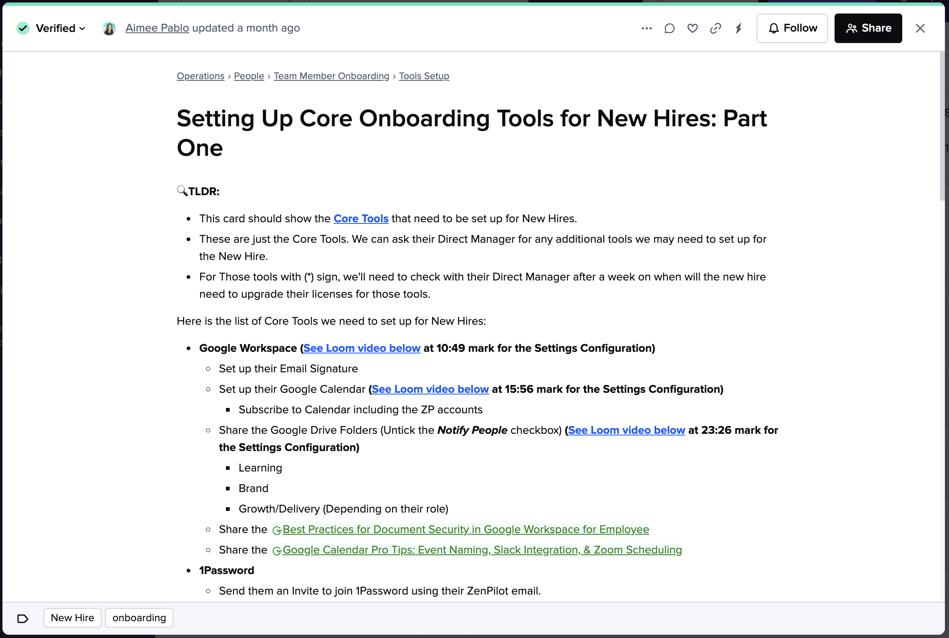Click the lightning bolt icon
Screen dimensions: 949x638
pyautogui.click(x=739, y=28)
